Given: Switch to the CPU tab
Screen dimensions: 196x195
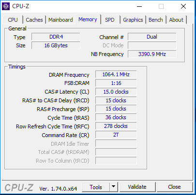Looking at the screenshot, I should (13, 20).
